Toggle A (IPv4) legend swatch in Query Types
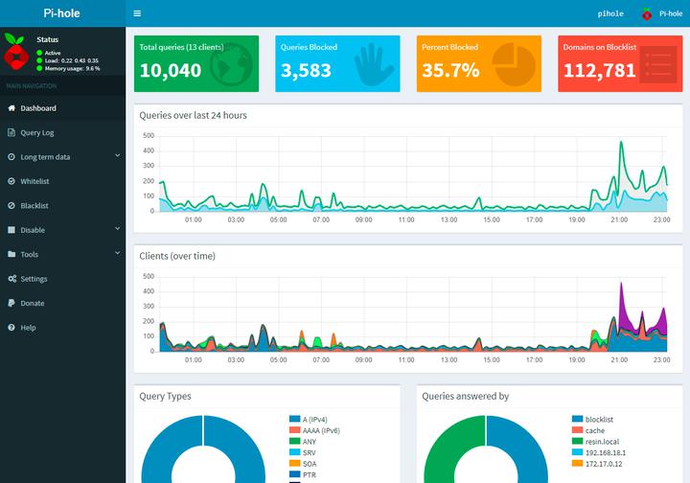This screenshot has width=690, height=483. tap(295, 419)
